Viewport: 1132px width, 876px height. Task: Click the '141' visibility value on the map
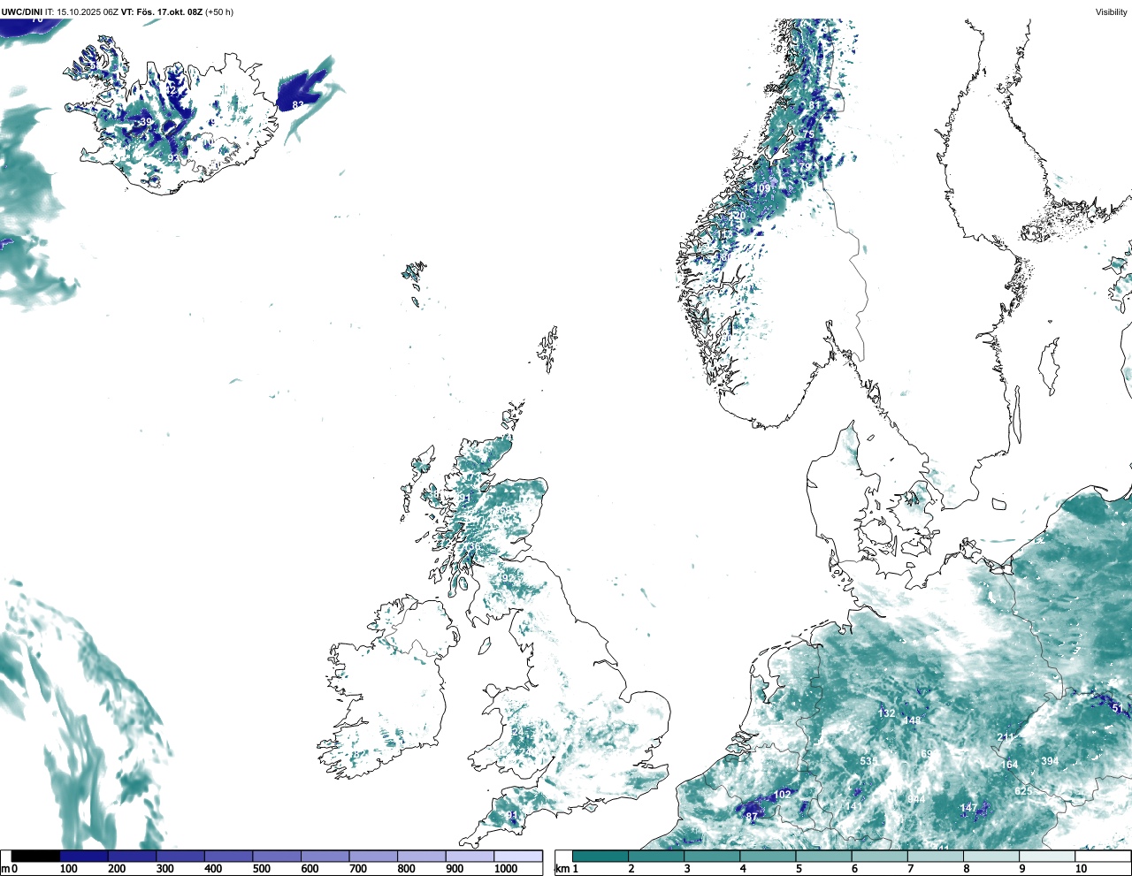(853, 807)
